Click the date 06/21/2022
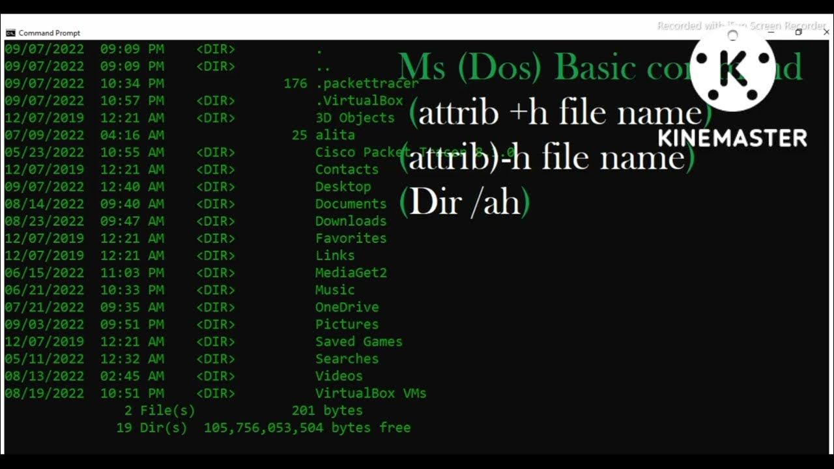This screenshot has height=469, width=834. click(44, 290)
